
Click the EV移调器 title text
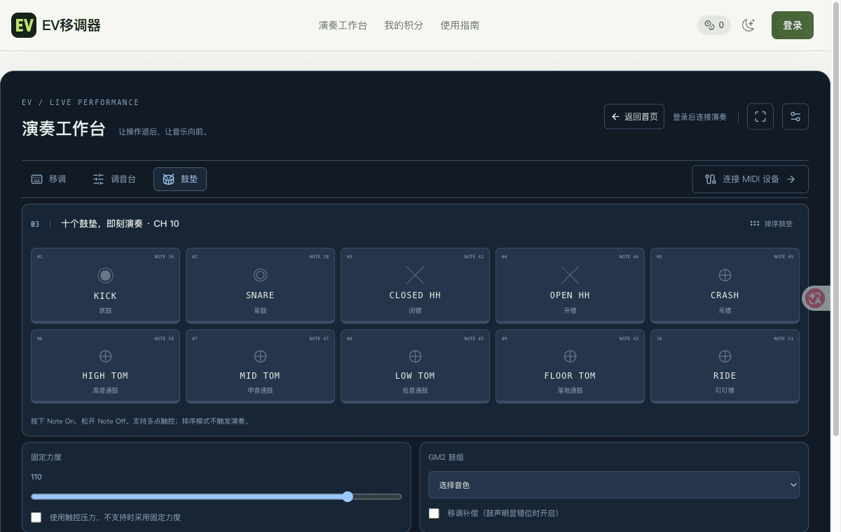[71, 25]
